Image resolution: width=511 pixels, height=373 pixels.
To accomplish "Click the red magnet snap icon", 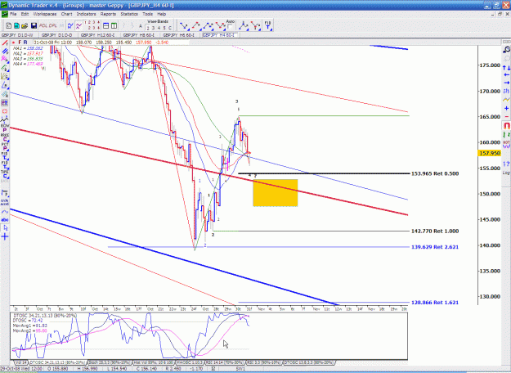I will (506, 125).
